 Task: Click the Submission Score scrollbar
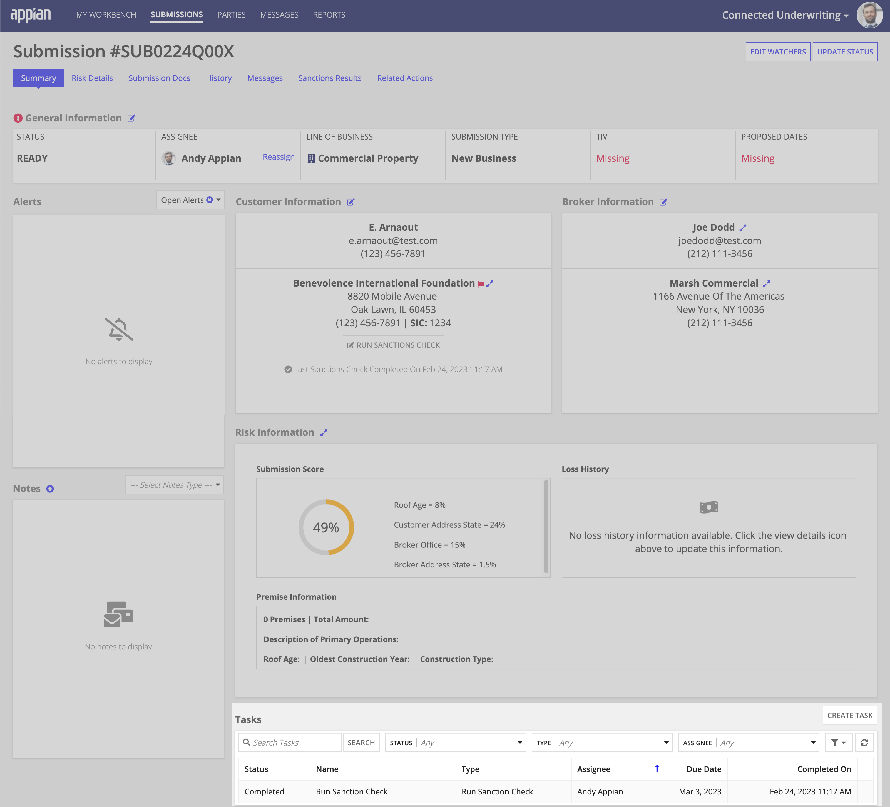546,527
